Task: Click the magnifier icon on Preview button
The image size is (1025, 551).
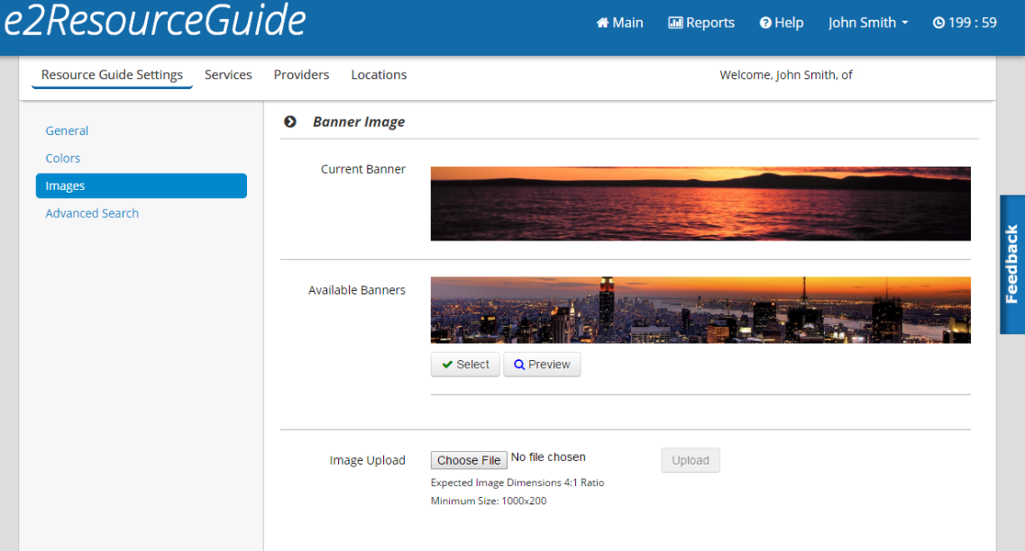Action: 519,365
